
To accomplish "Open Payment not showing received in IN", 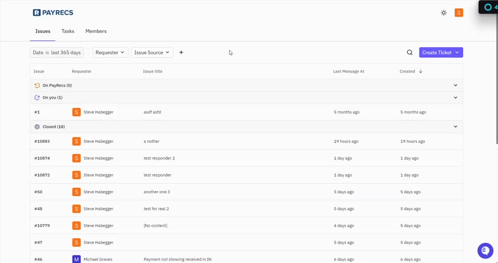I will pyautogui.click(x=178, y=259).
